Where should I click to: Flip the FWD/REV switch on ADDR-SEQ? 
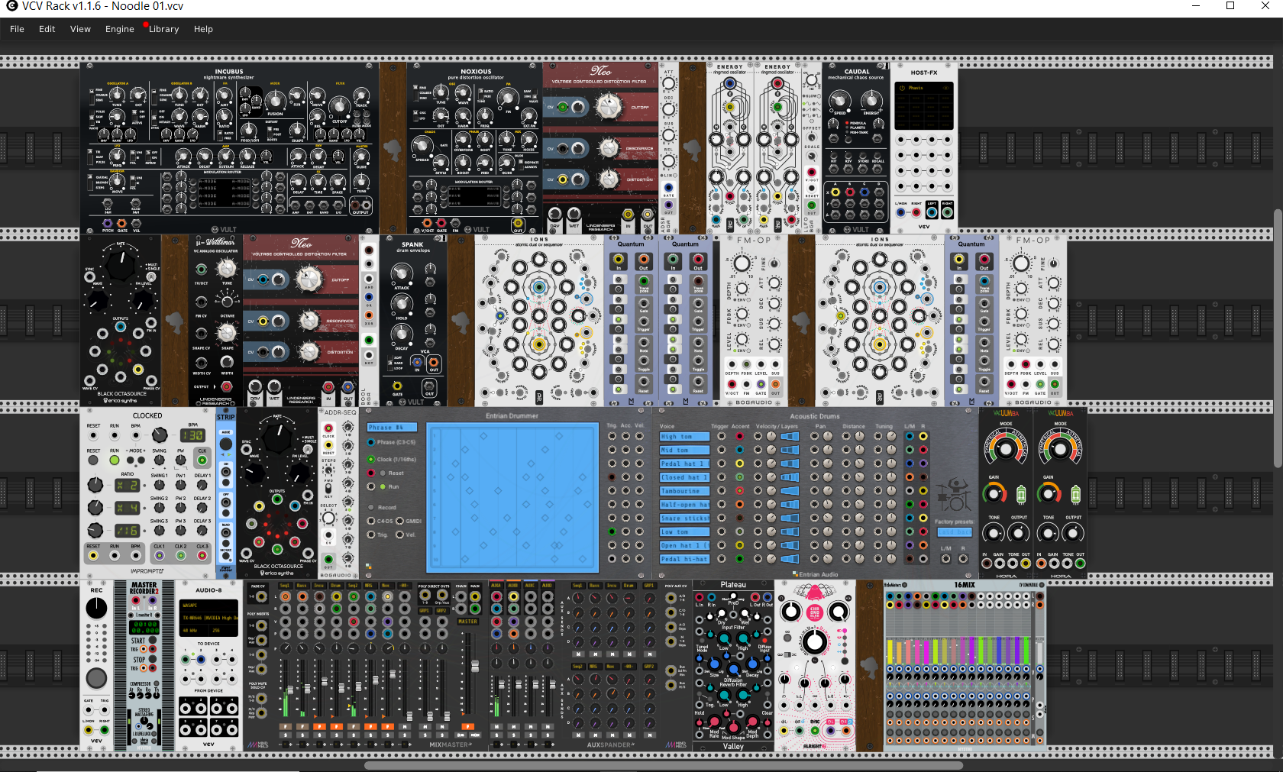(x=328, y=488)
